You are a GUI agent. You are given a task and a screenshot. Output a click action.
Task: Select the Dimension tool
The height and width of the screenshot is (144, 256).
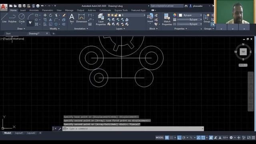[x=82, y=18]
